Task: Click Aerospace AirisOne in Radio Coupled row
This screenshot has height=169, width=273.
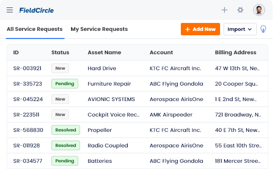Action: click(x=176, y=146)
